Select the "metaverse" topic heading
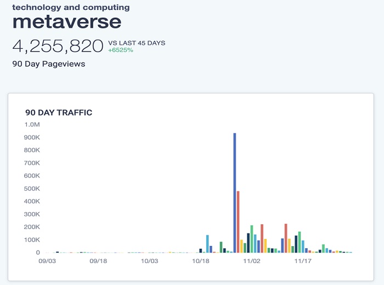The height and width of the screenshot is (285, 384). 67,22
